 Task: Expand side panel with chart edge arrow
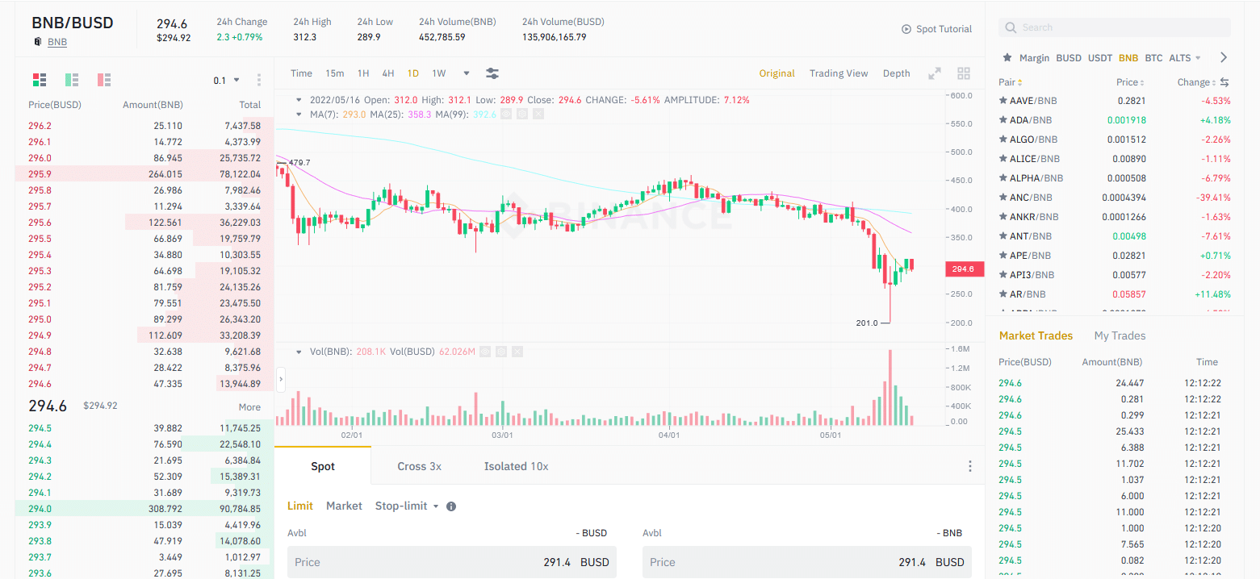281,379
